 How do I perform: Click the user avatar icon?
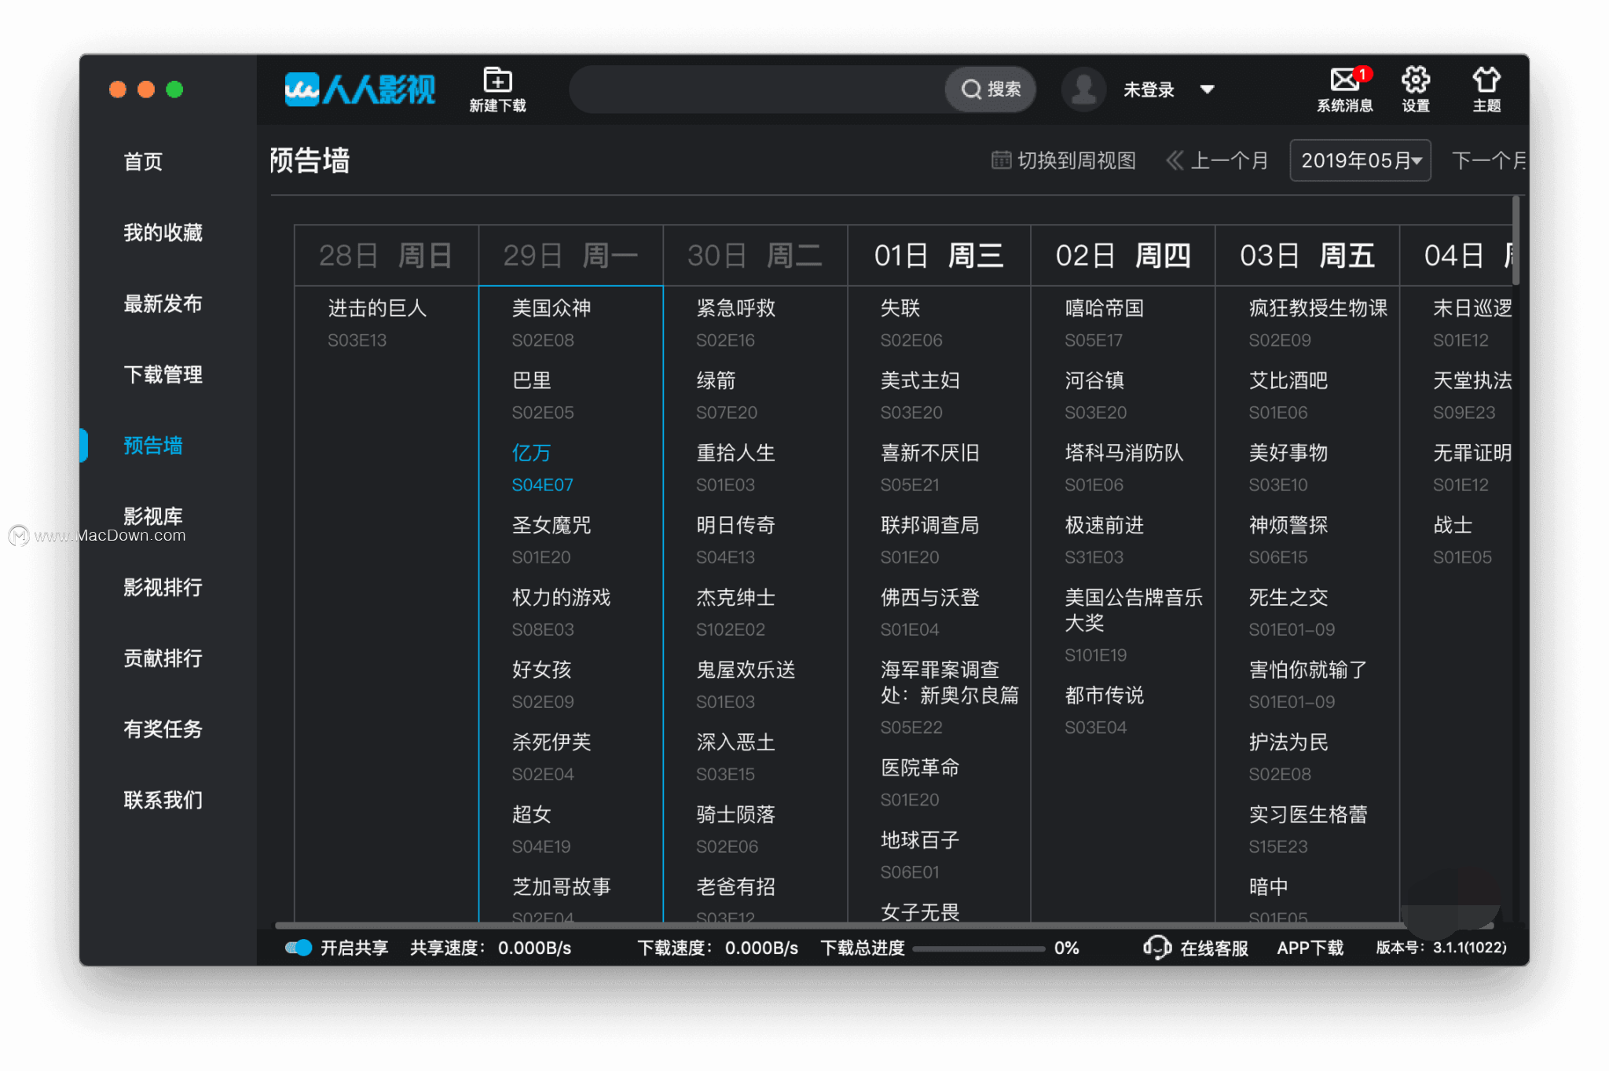(x=1083, y=90)
